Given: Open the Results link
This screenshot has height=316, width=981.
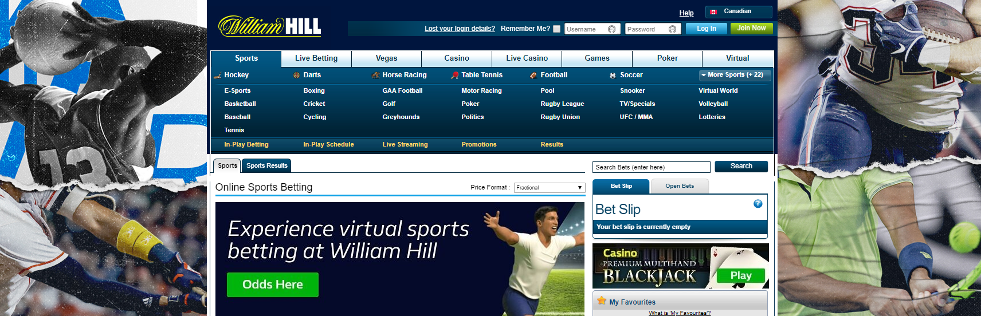Looking at the screenshot, I should click(552, 144).
